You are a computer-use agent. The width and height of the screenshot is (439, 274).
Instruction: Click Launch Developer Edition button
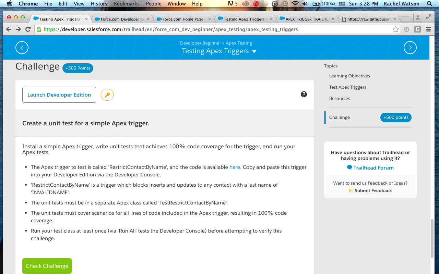point(59,95)
